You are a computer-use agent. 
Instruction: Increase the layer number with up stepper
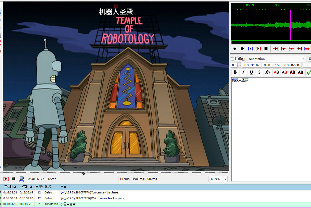click(239, 64)
